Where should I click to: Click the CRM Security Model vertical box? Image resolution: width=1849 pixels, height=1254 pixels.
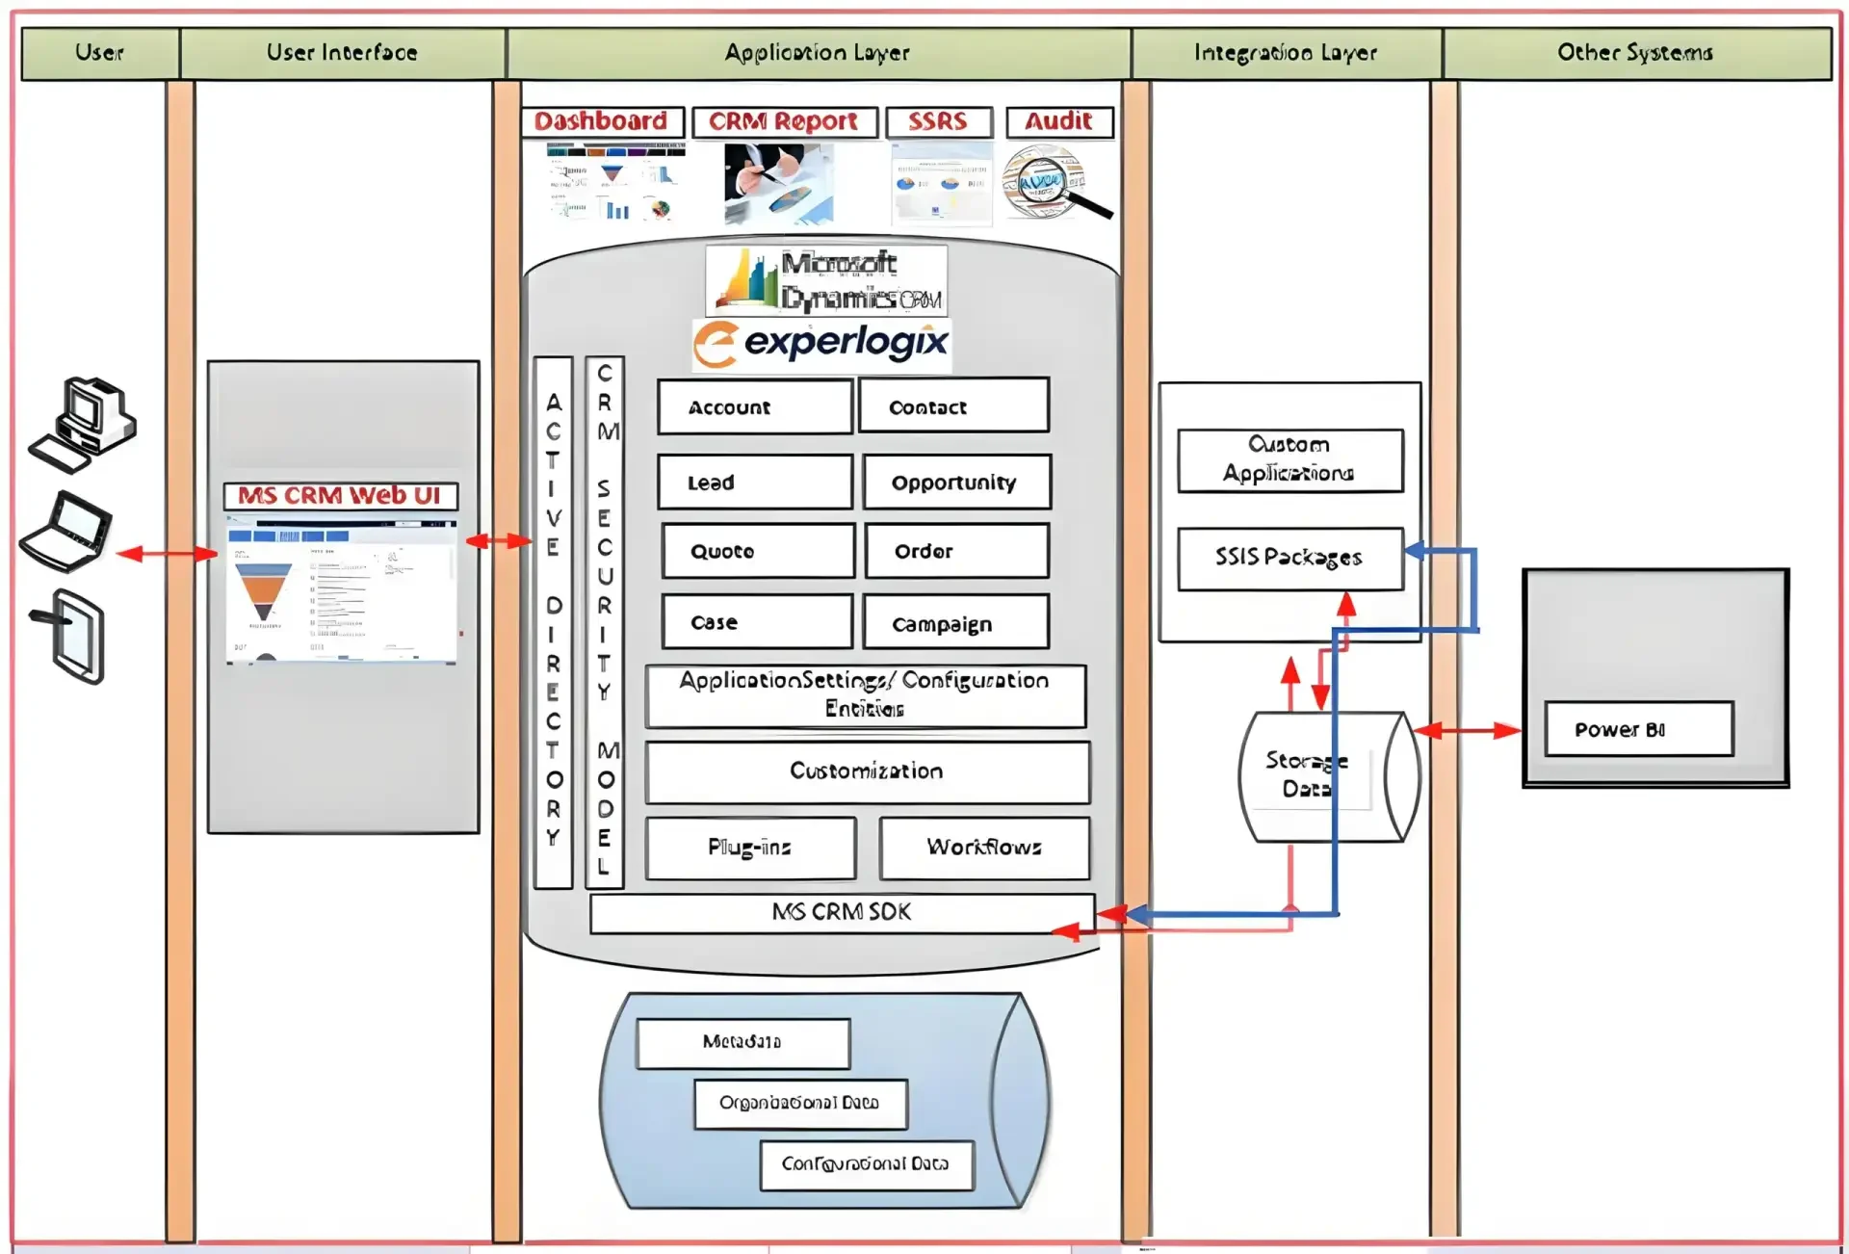[605, 622]
